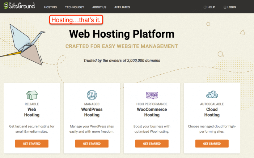Click Get Started under Web Hosting
The image size is (254, 158).
[x=32, y=144]
